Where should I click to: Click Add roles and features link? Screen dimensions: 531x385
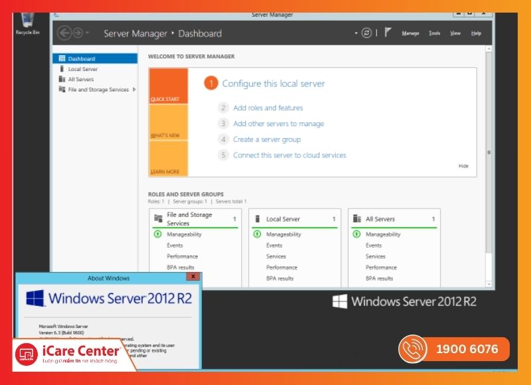click(x=268, y=108)
